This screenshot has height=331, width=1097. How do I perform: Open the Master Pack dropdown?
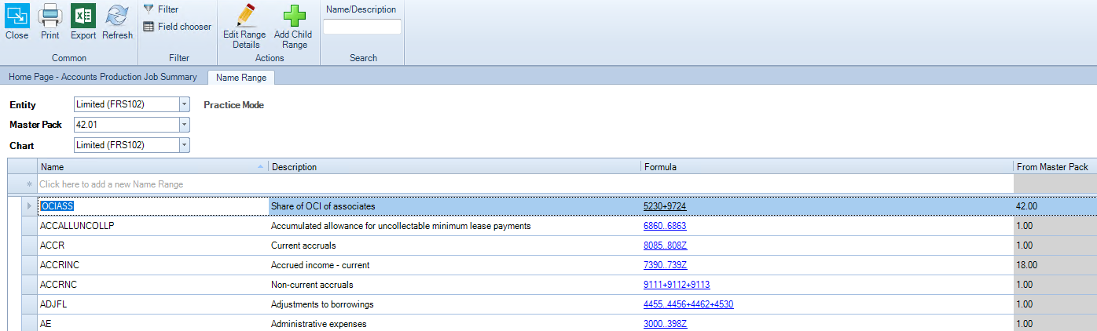click(184, 125)
